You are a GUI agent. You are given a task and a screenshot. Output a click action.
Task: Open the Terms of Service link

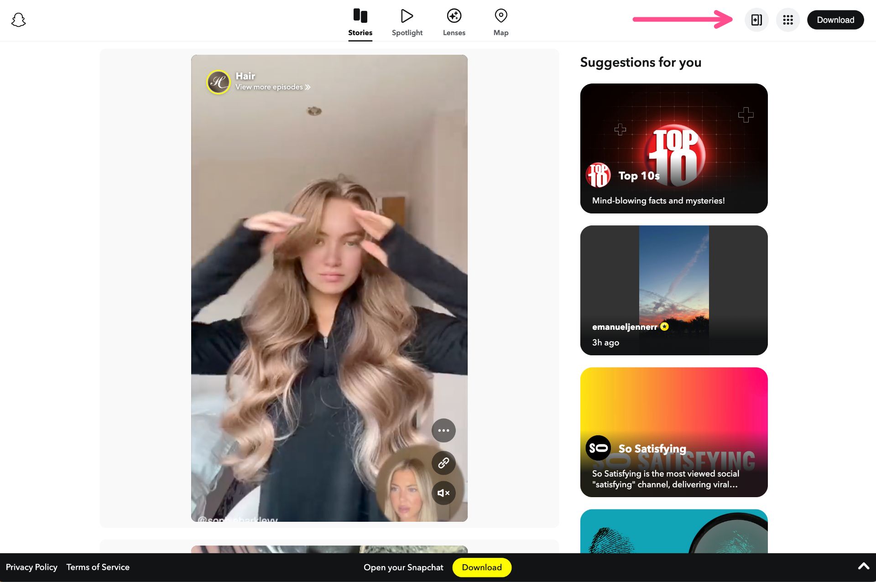point(98,567)
